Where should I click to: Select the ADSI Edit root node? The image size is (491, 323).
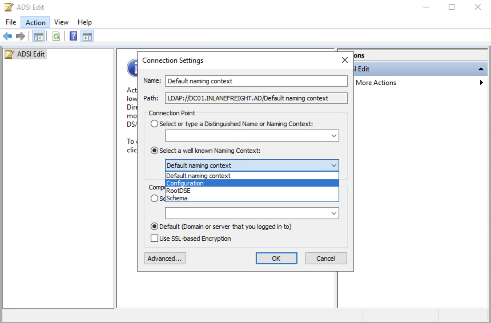pyautogui.click(x=31, y=54)
